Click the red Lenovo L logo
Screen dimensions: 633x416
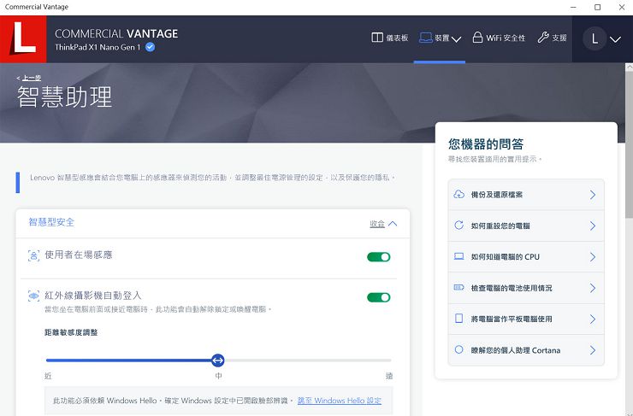tap(23, 39)
